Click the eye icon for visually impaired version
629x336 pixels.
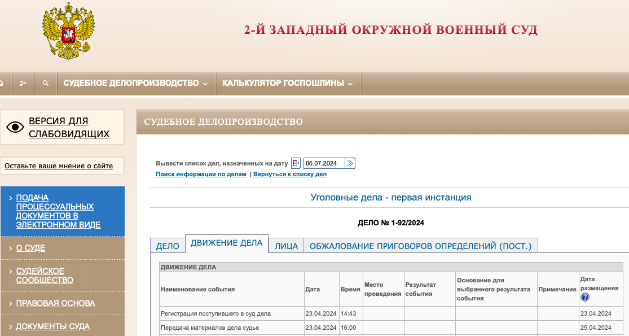click(15, 127)
